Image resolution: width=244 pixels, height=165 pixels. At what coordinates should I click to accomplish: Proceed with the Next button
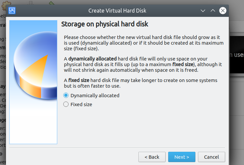[181, 157]
